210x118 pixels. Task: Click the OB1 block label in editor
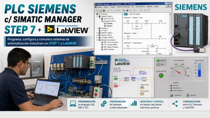coord(126,14)
